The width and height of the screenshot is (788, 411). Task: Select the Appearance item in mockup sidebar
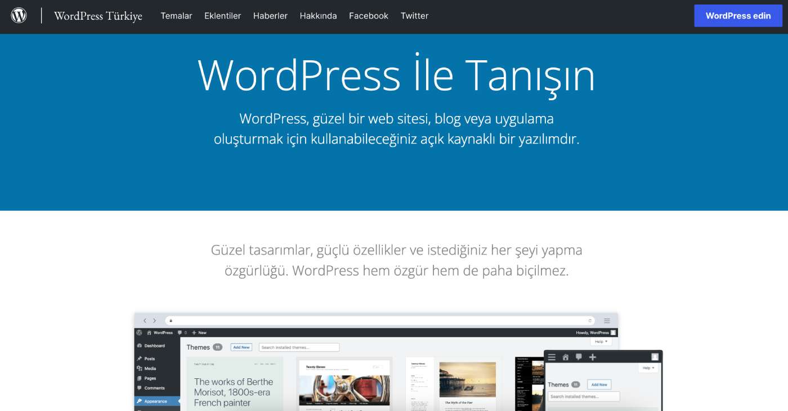157,401
